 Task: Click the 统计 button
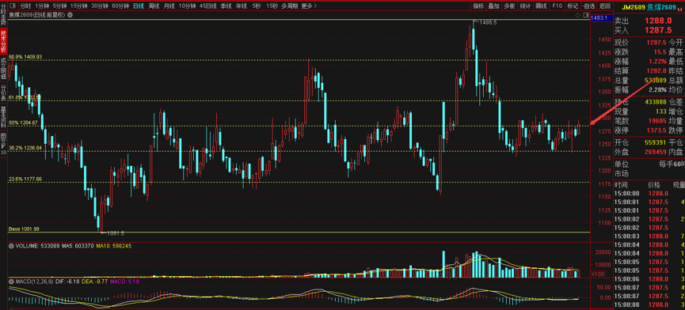click(x=525, y=6)
